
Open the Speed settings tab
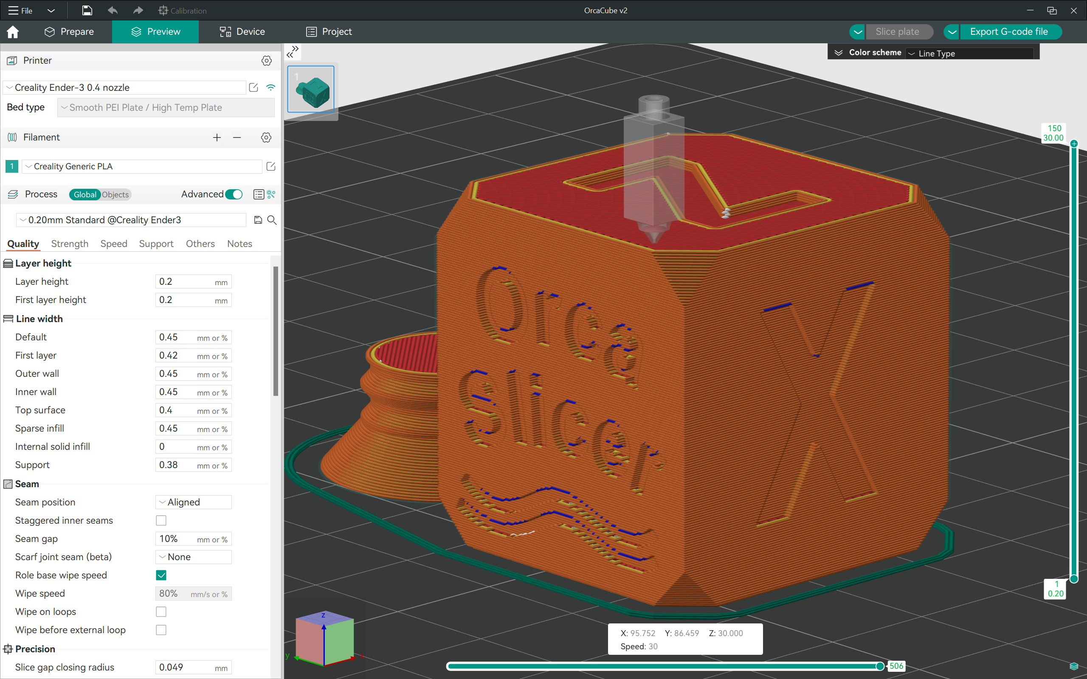[x=114, y=244]
